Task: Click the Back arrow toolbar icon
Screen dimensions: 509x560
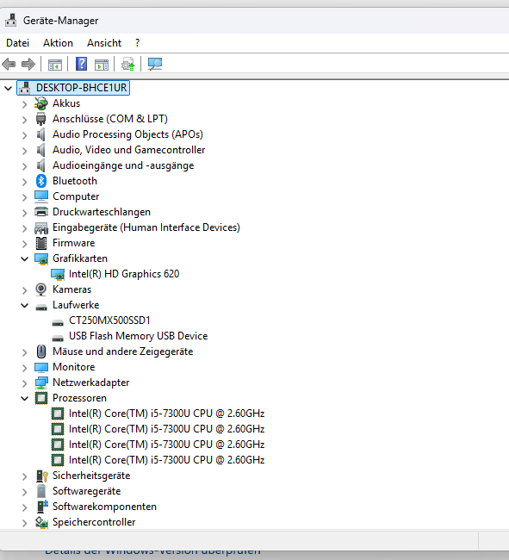Action: [9, 65]
